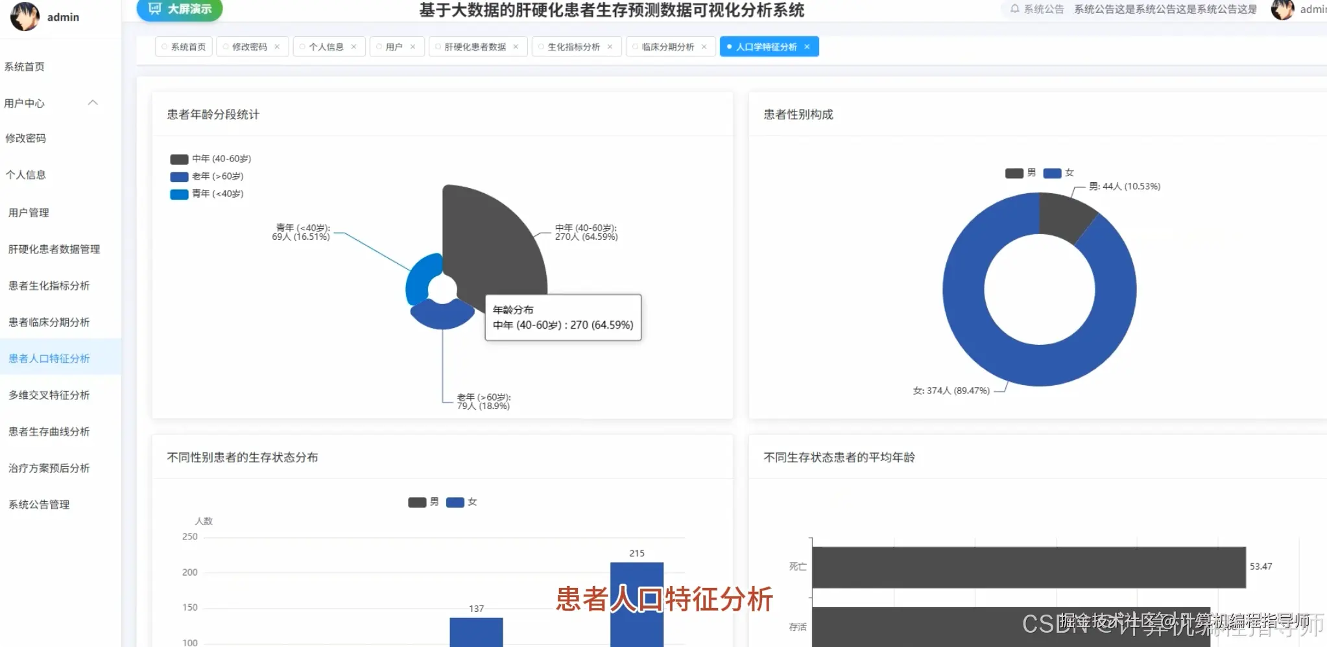Open the admin avatar in top-right corner
Image resolution: width=1327 pixels, height=647 pixels.
coord(1282,10)
